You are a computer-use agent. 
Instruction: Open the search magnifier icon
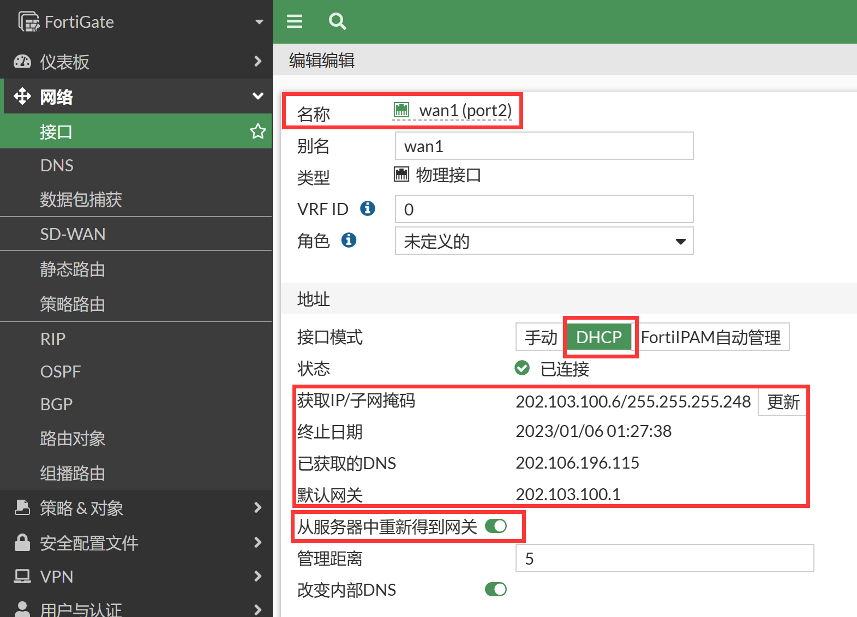337,21
